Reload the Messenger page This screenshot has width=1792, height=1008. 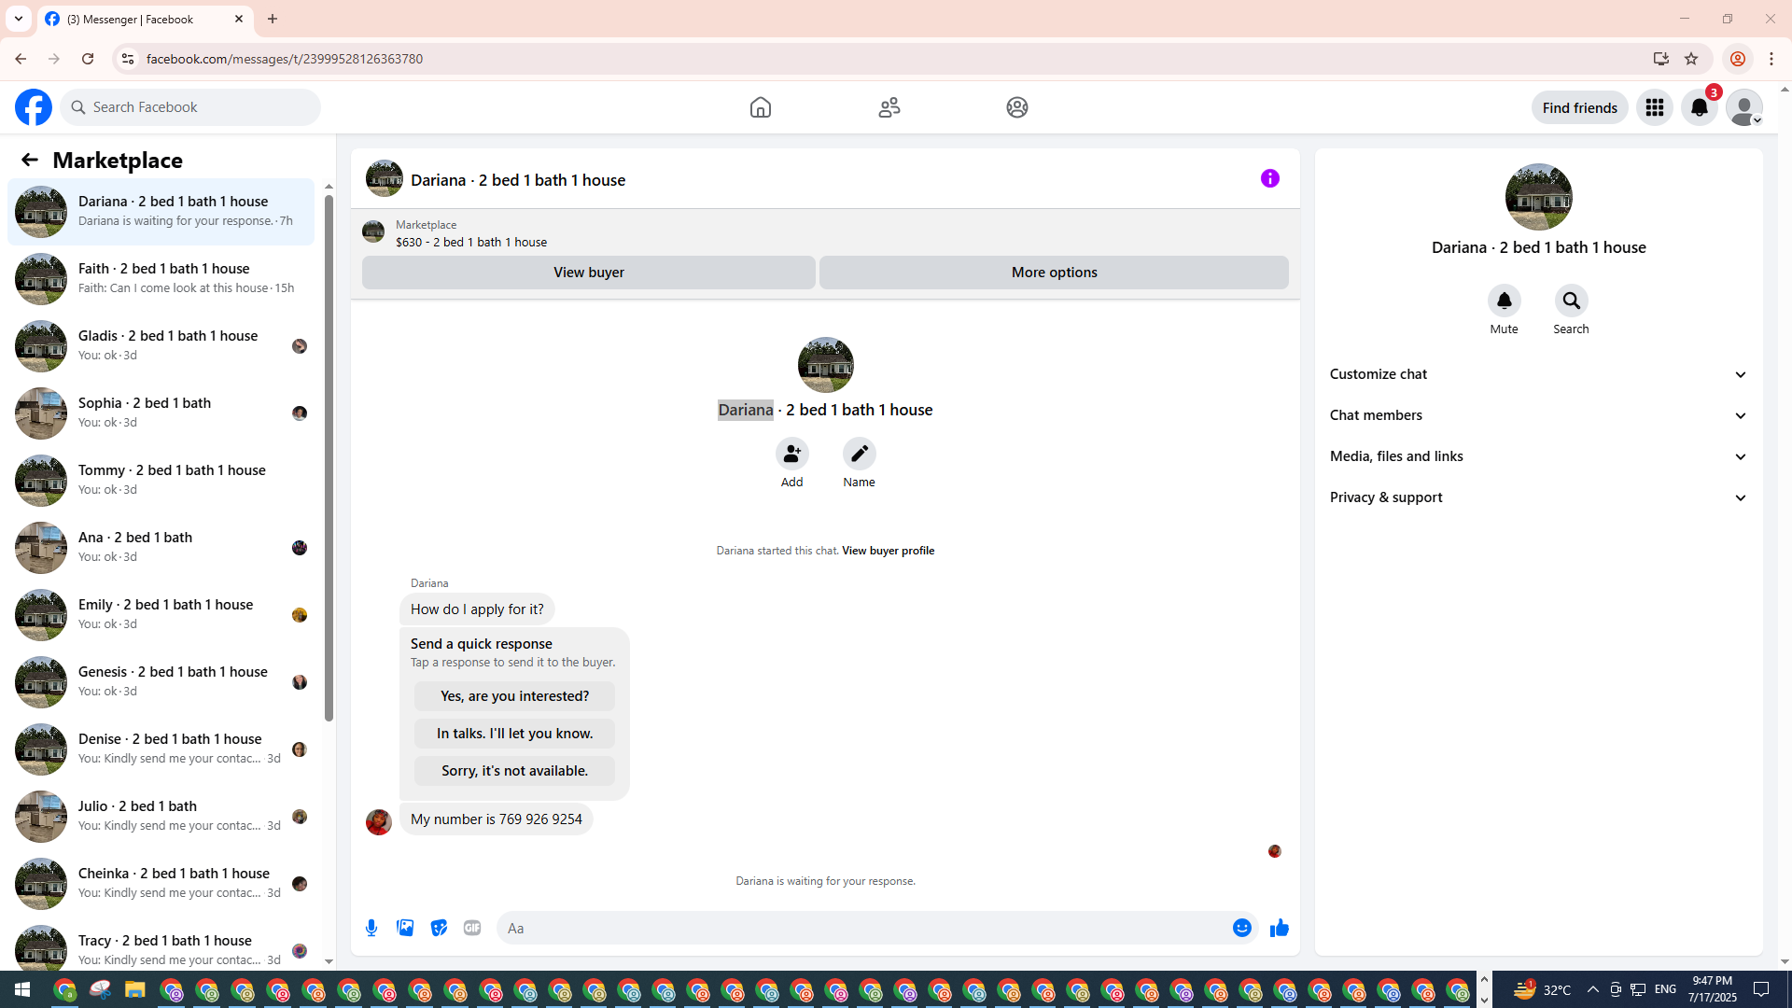coord(88,59)
